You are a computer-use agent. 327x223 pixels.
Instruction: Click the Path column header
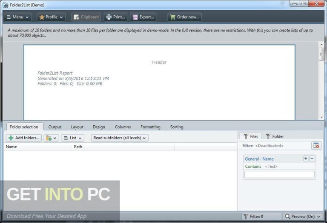coord(123,147)
